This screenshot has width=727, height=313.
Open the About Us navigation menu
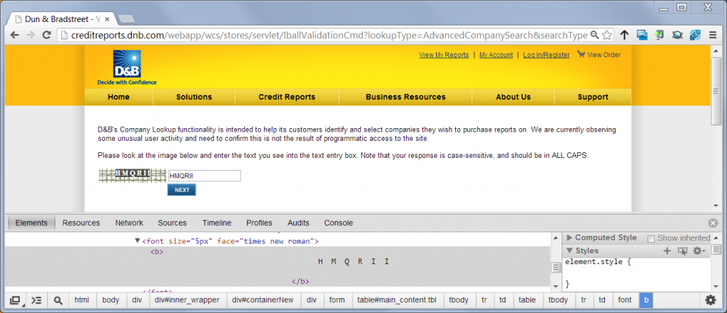(x=513, y=97)
